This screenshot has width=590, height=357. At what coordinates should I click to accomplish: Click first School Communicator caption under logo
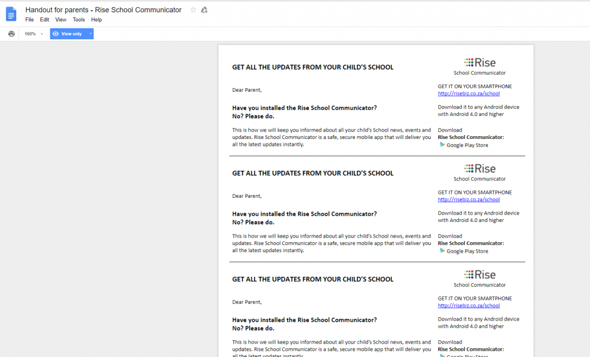[x=480, y=73]
